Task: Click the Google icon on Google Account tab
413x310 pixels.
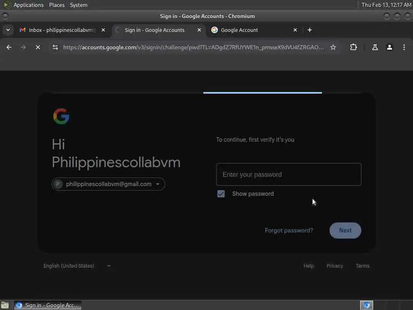Action: coord(215,30)
